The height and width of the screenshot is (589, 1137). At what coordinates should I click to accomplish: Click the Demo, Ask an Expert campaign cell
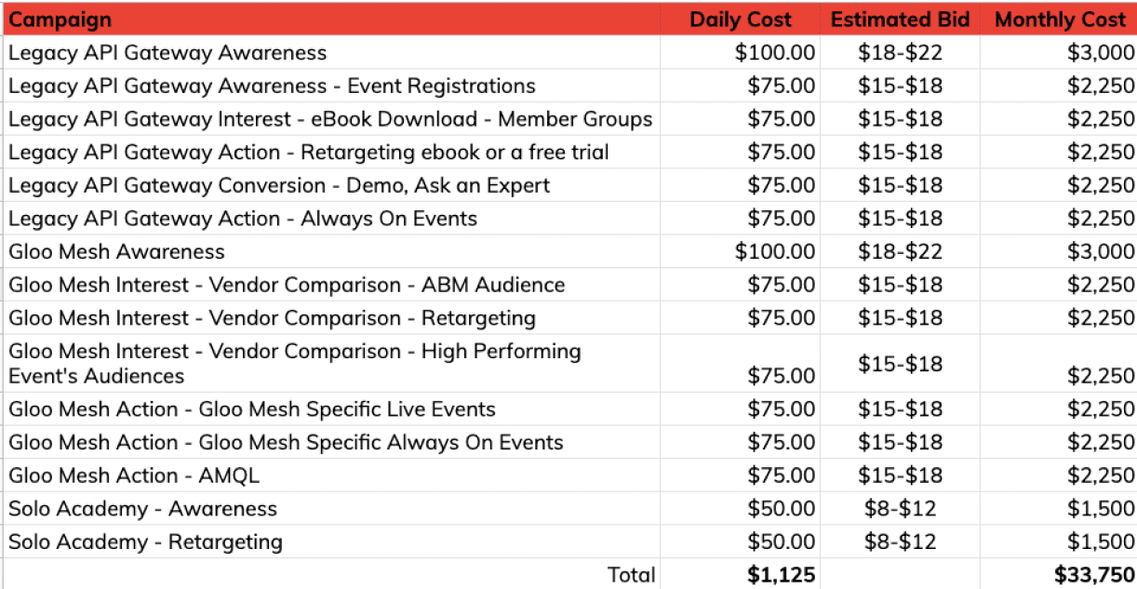(x=279, y=185)
